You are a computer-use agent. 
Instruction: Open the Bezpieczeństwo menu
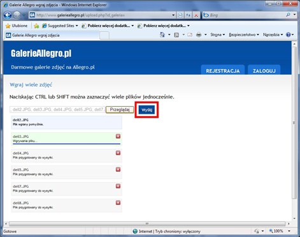[244, 34]
